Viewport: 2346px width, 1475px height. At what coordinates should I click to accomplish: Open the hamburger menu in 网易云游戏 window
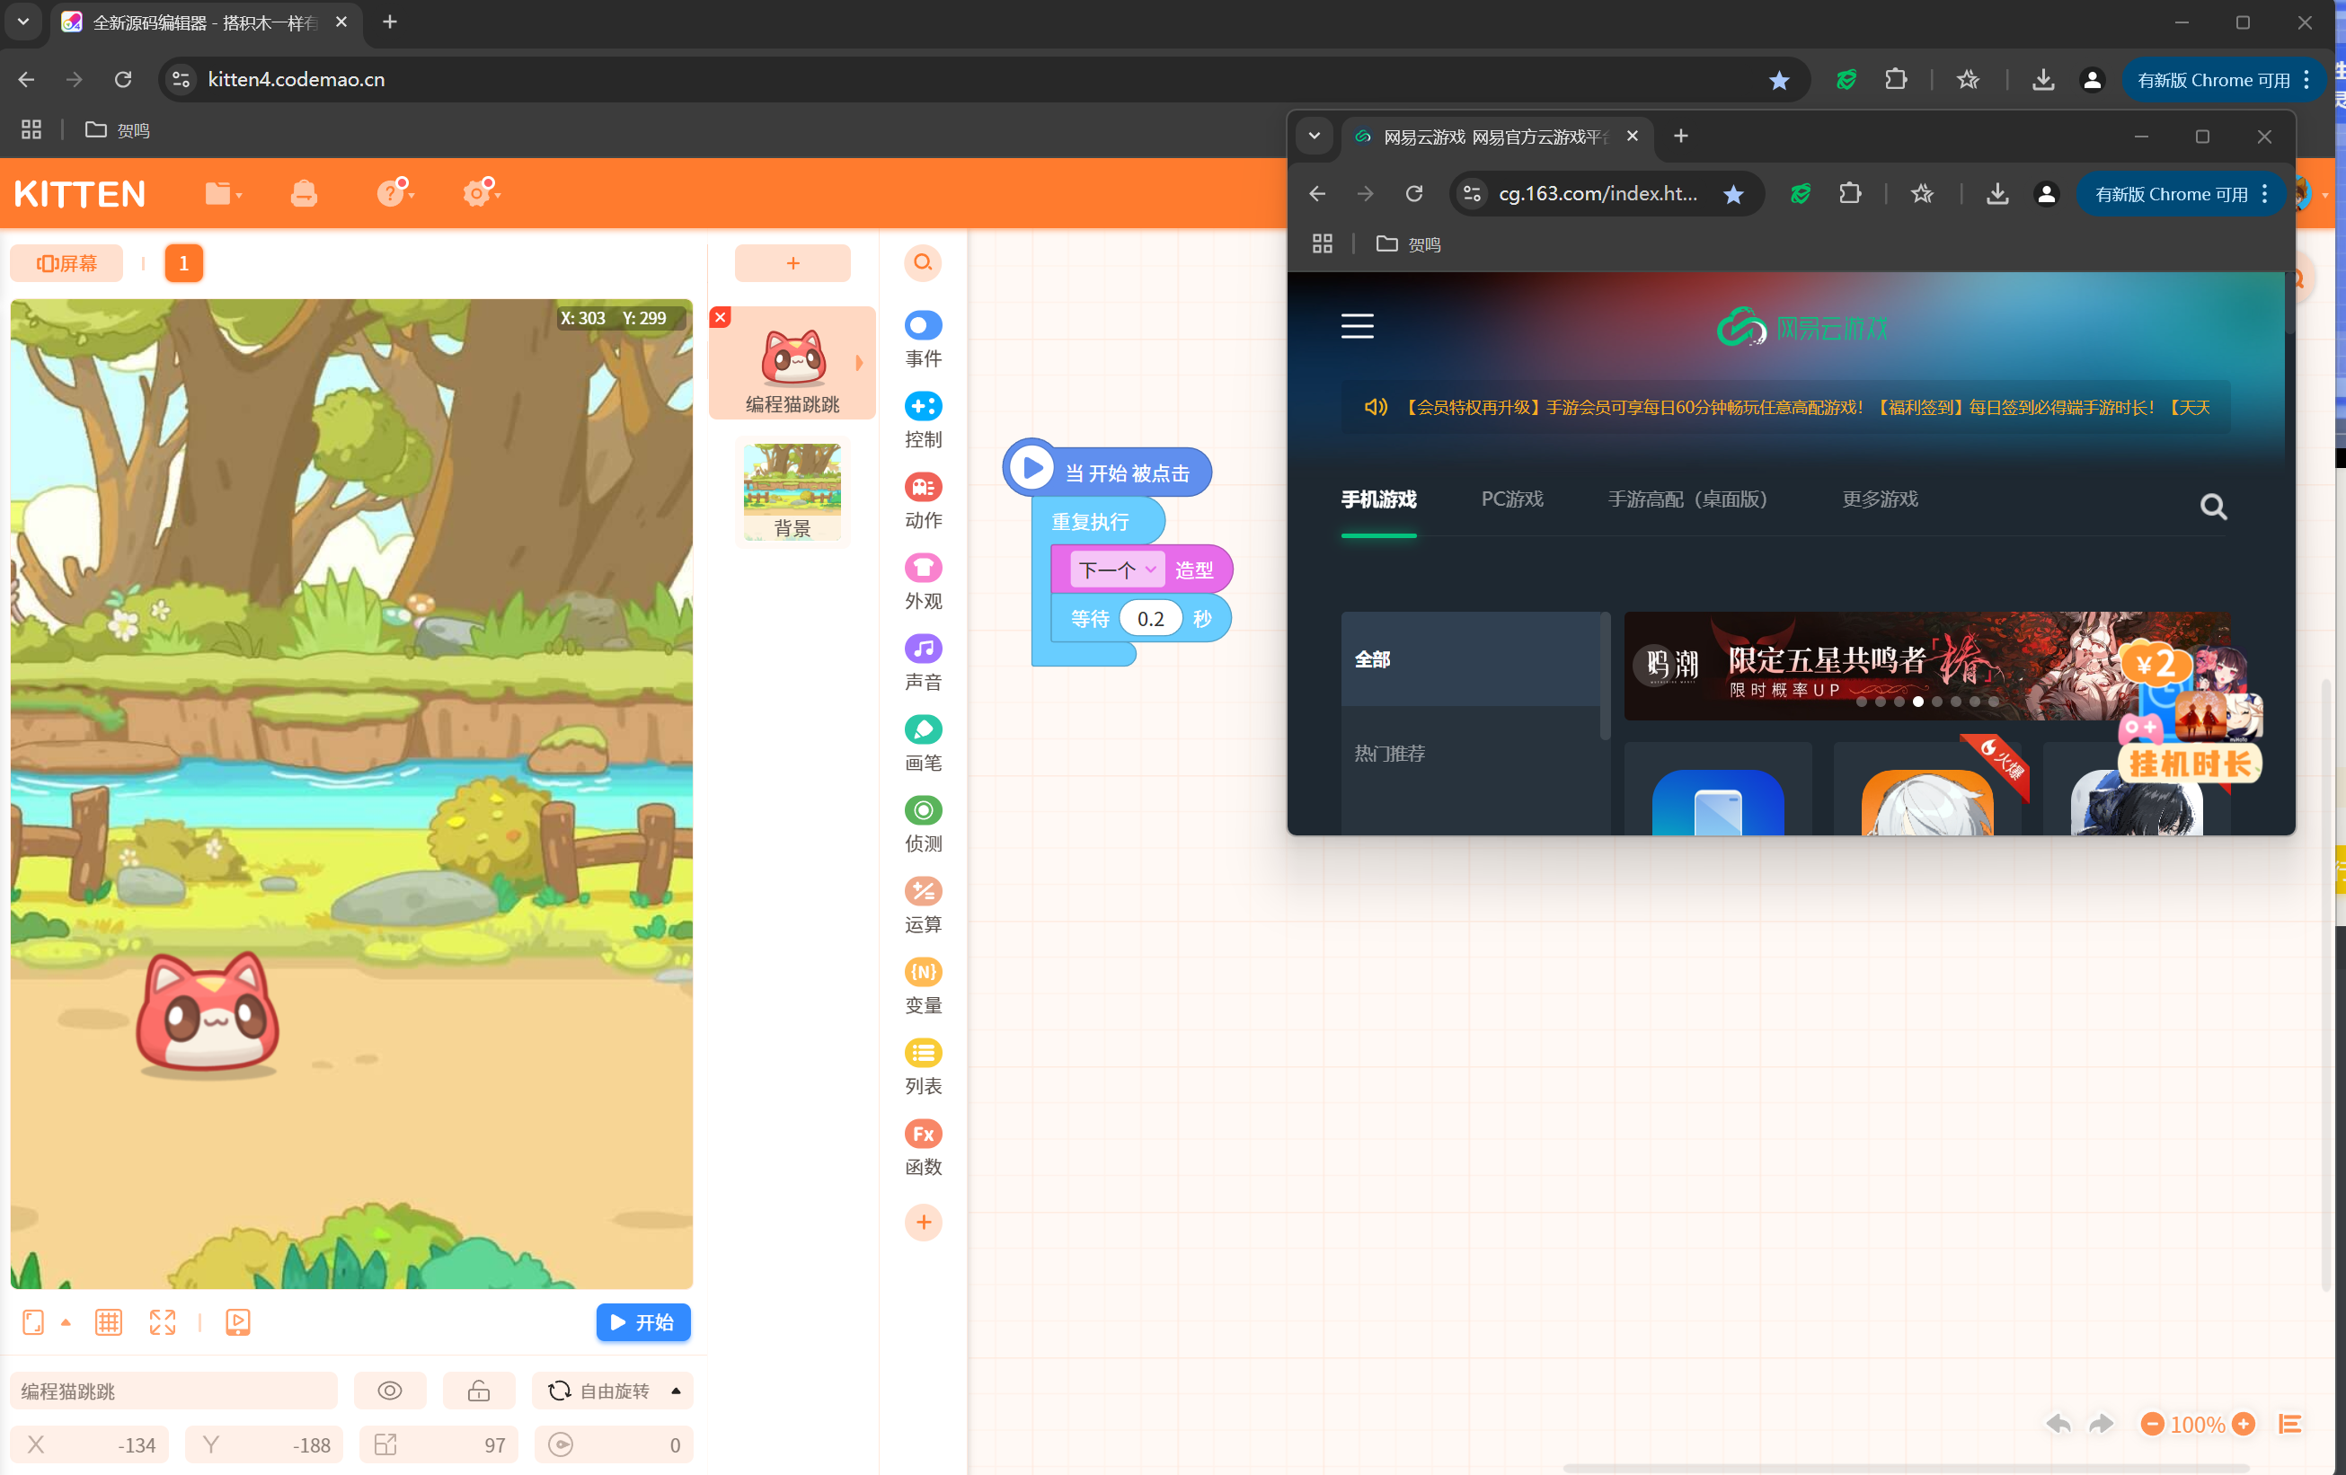click(x=1357, y=326)
